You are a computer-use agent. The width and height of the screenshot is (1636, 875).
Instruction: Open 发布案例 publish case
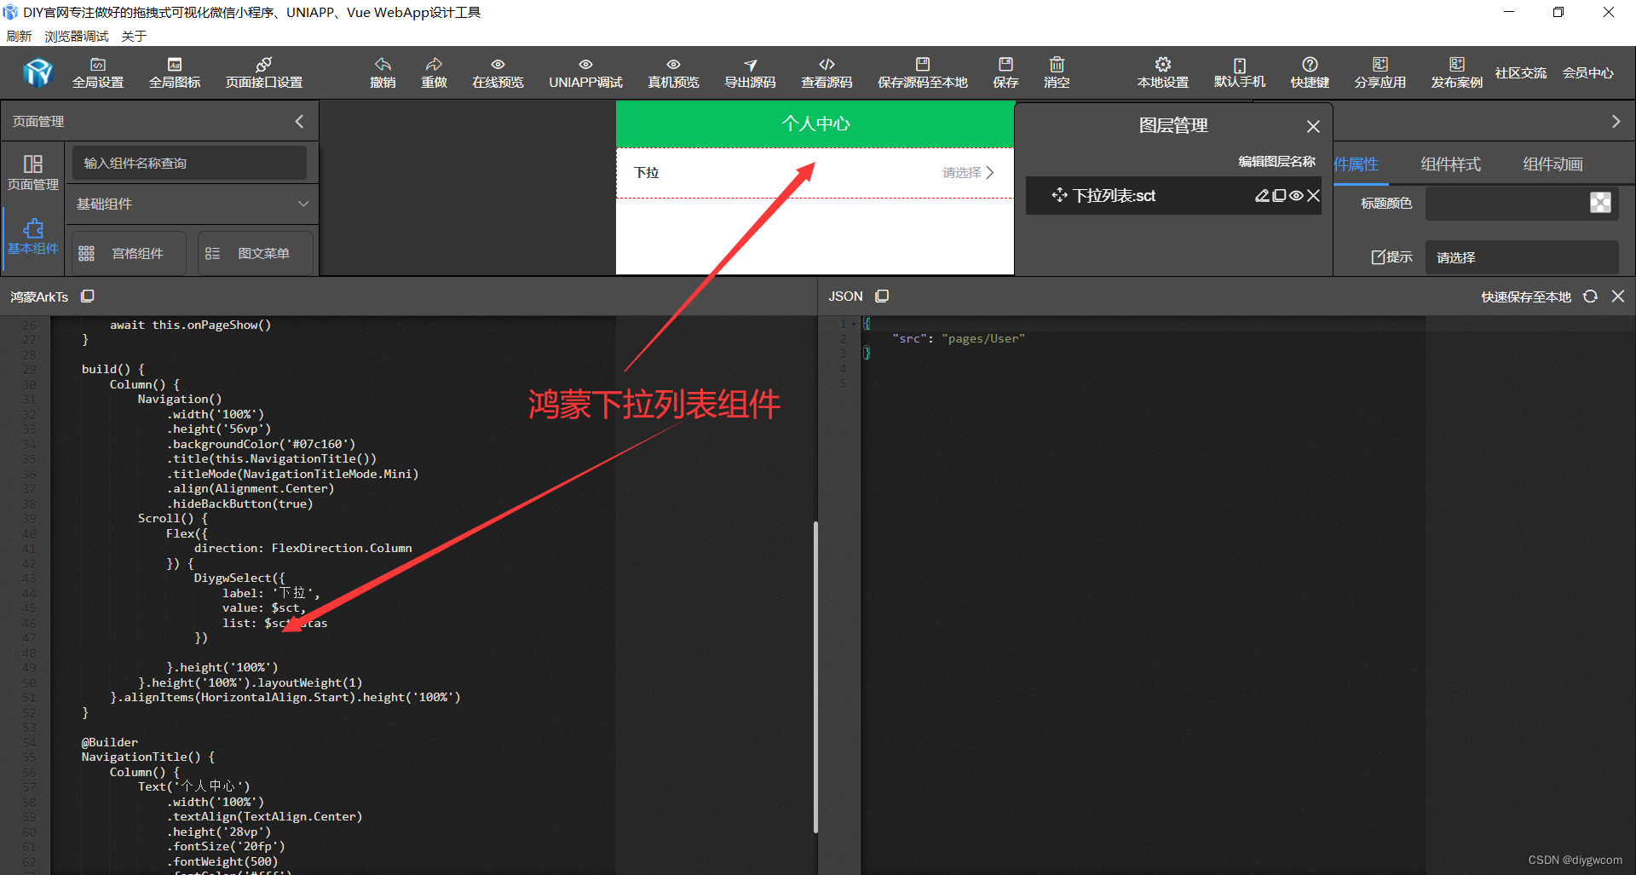pos(1457,72)
